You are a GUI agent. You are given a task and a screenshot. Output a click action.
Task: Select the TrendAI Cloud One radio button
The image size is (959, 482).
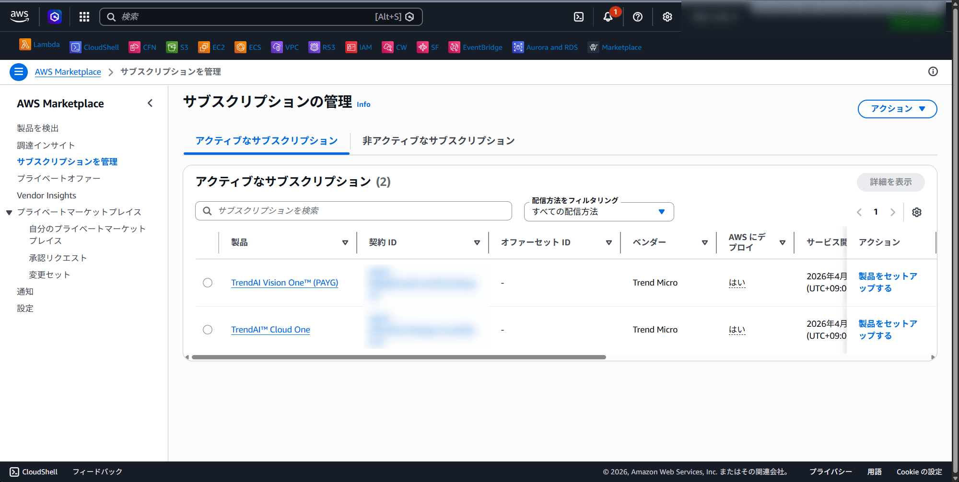(x=208, y=330)
